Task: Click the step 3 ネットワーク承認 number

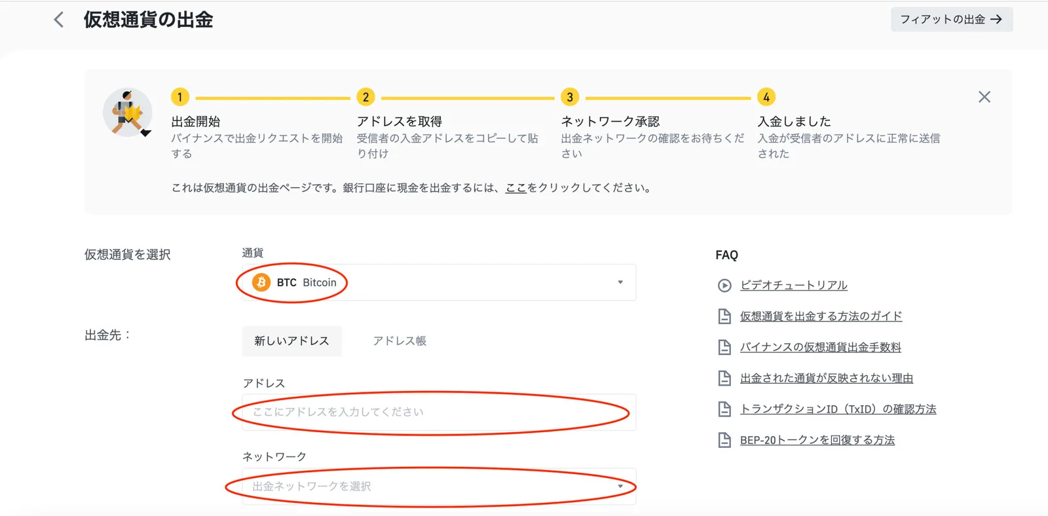Action: 570,97
